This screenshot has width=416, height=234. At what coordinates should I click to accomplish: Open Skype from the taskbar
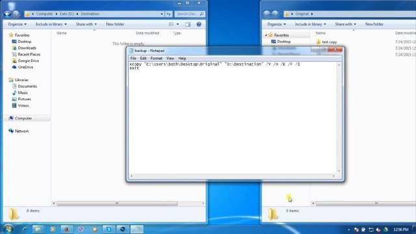click(x=109, y=229)
